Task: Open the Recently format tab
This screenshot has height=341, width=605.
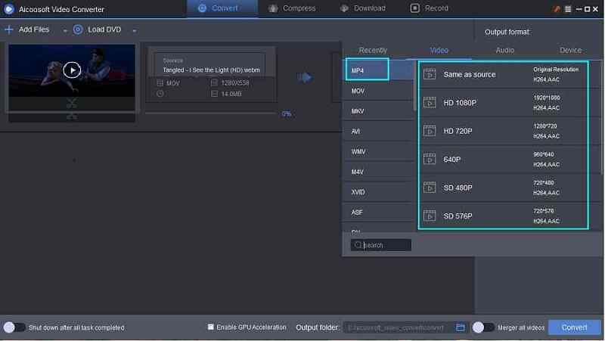Action: pyautogui.click(x=373, y=50)
